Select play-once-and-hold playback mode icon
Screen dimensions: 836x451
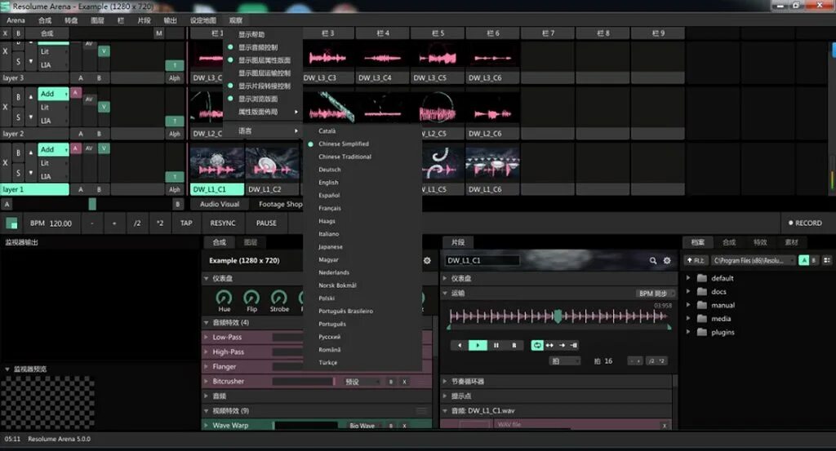point(574,346)
